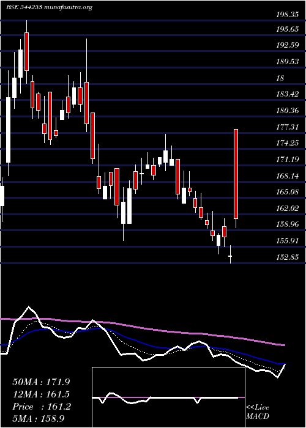Screen dimensions: 306x428
Task: Click the price label 177.31
Action: click(287, 127)
